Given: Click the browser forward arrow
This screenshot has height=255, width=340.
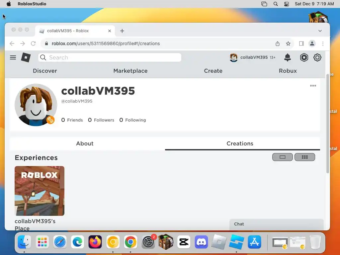Looking at the screenshot, I should (23, 43).
